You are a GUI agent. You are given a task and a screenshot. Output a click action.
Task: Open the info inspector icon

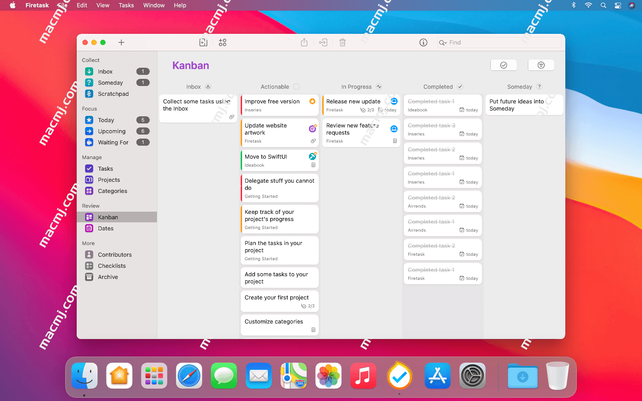(424, 42)
